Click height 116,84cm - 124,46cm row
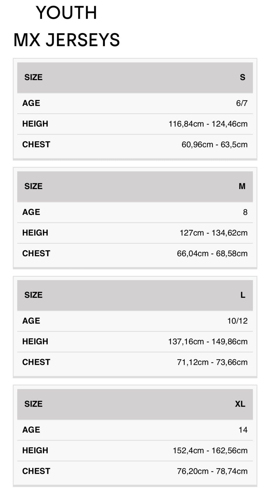274x495 pixels. pos(135,124)
